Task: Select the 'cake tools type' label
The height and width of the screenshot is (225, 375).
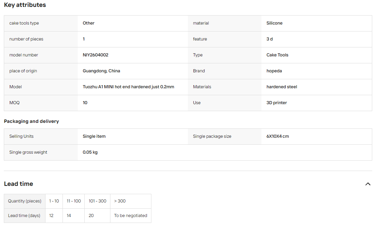Action: (24, 23)
